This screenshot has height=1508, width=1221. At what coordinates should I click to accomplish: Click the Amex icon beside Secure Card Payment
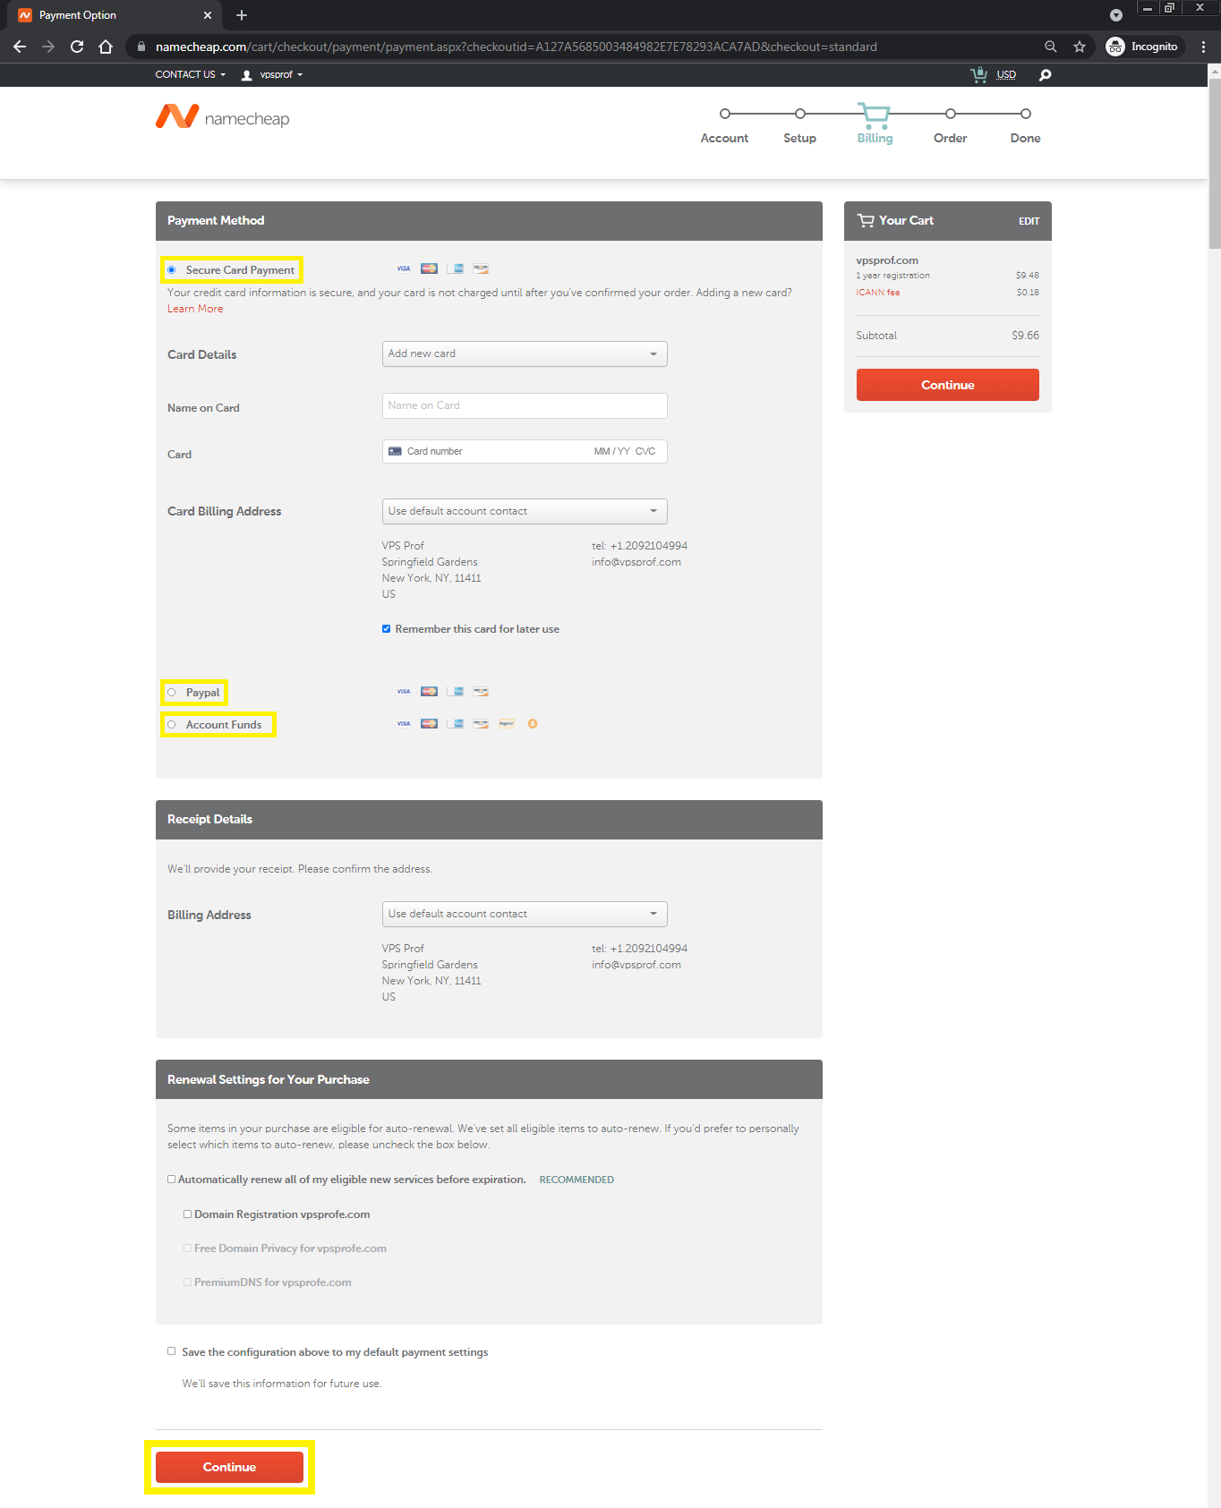click(x=456, y=268)
